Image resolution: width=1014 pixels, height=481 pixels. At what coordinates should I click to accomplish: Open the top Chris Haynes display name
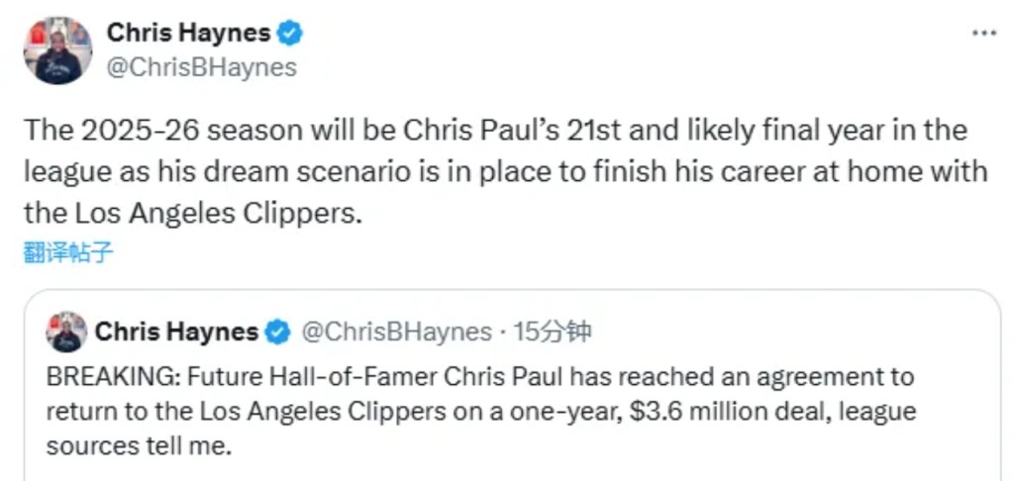click(x=188, y=33)
